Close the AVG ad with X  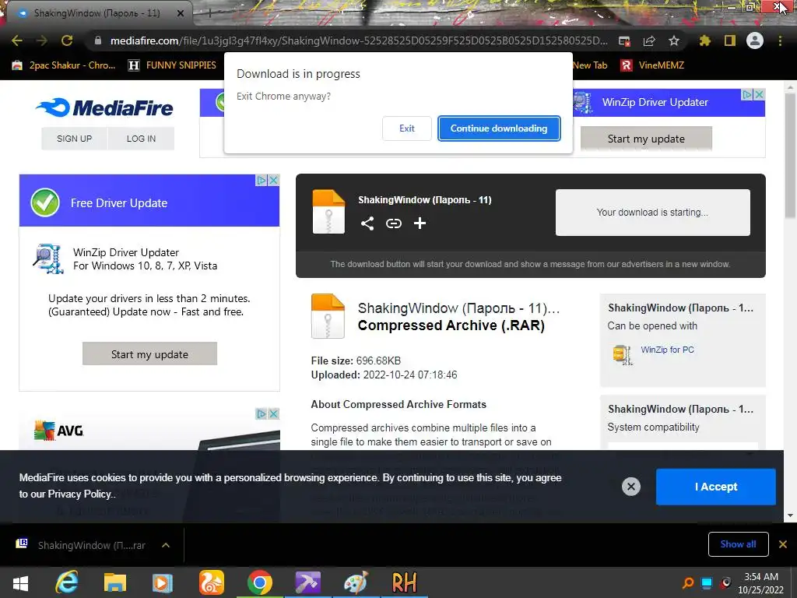point(273,413)
